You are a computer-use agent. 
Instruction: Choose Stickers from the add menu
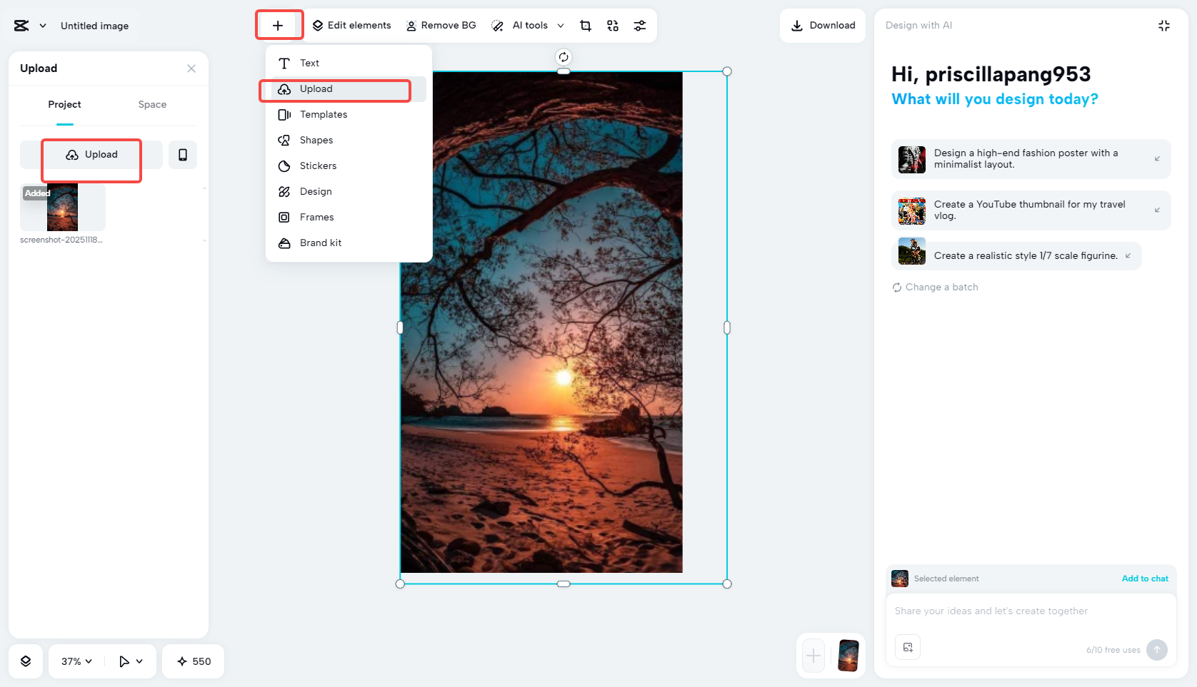[318, 166]
